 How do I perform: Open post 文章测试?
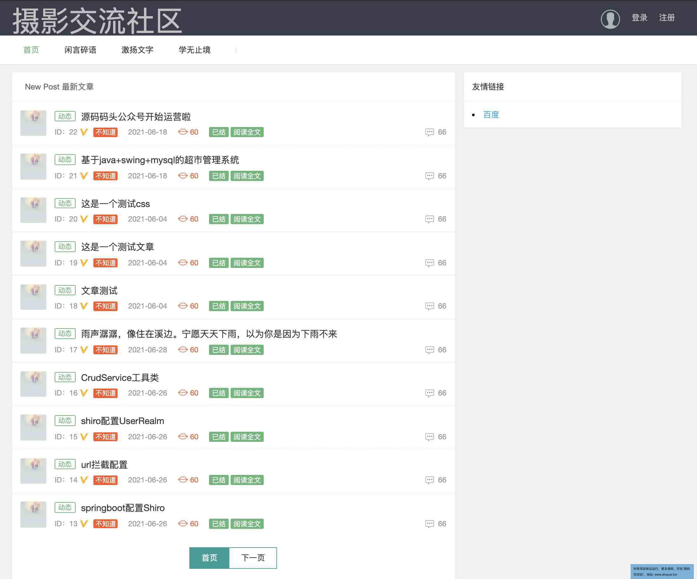99,291
